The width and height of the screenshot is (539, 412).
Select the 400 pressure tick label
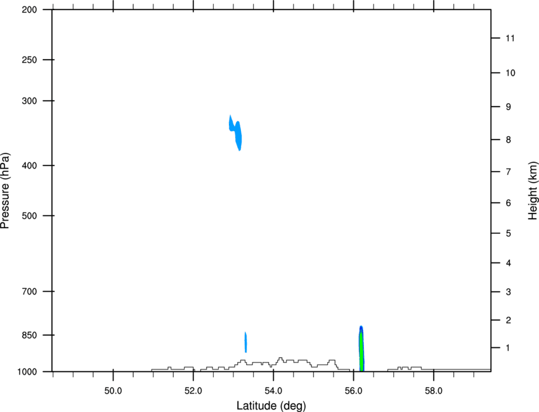(x=29, y=165)
